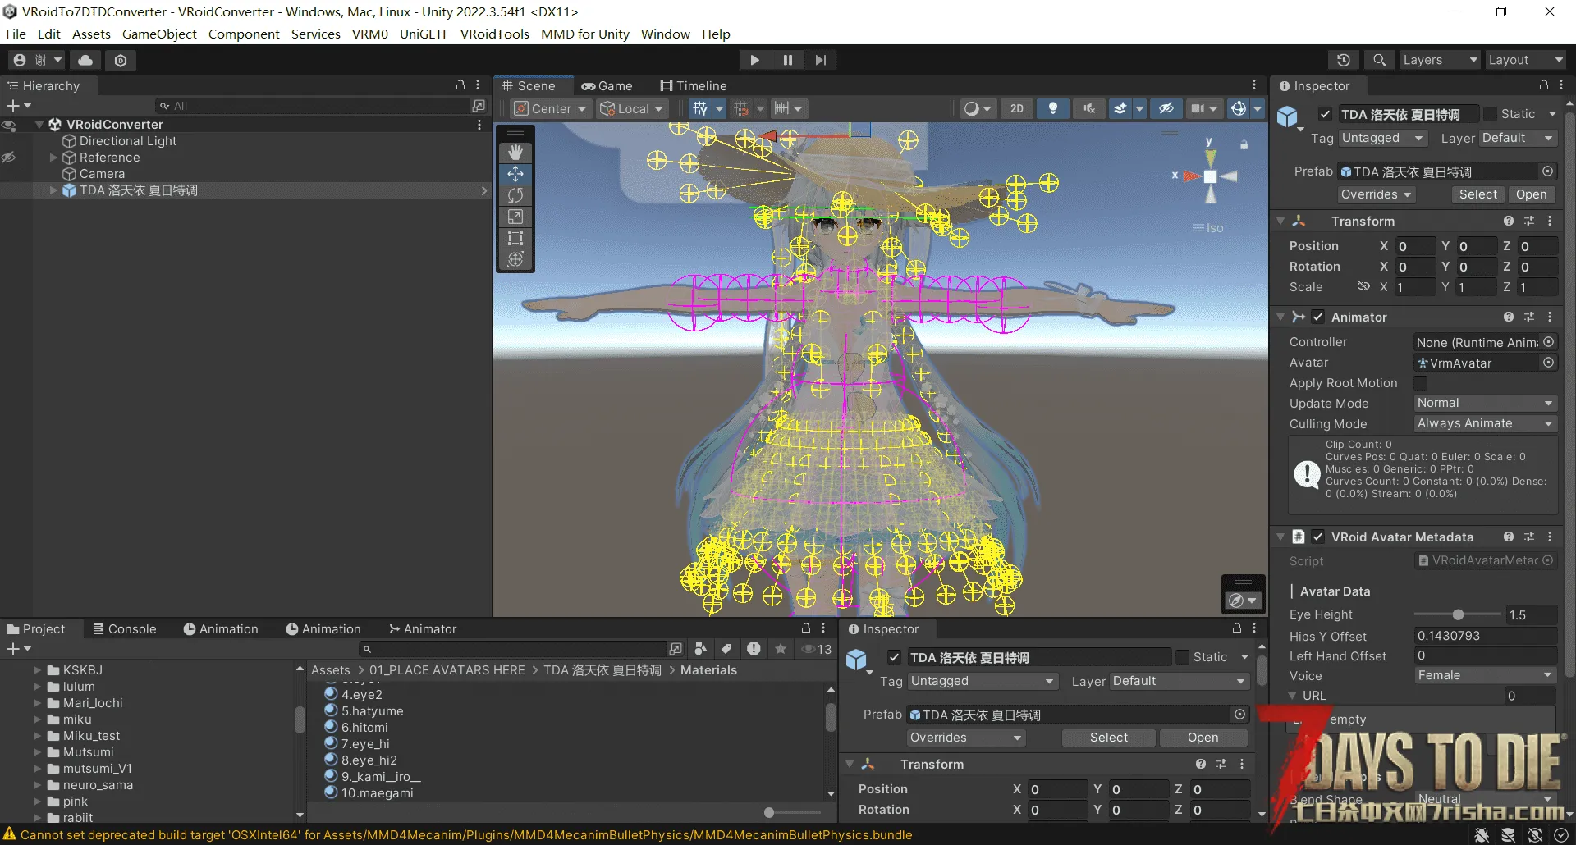This screenshot has width=1576, height=845.
Task: Open Overrides in top Inspector
Action: click(1376, 194)
